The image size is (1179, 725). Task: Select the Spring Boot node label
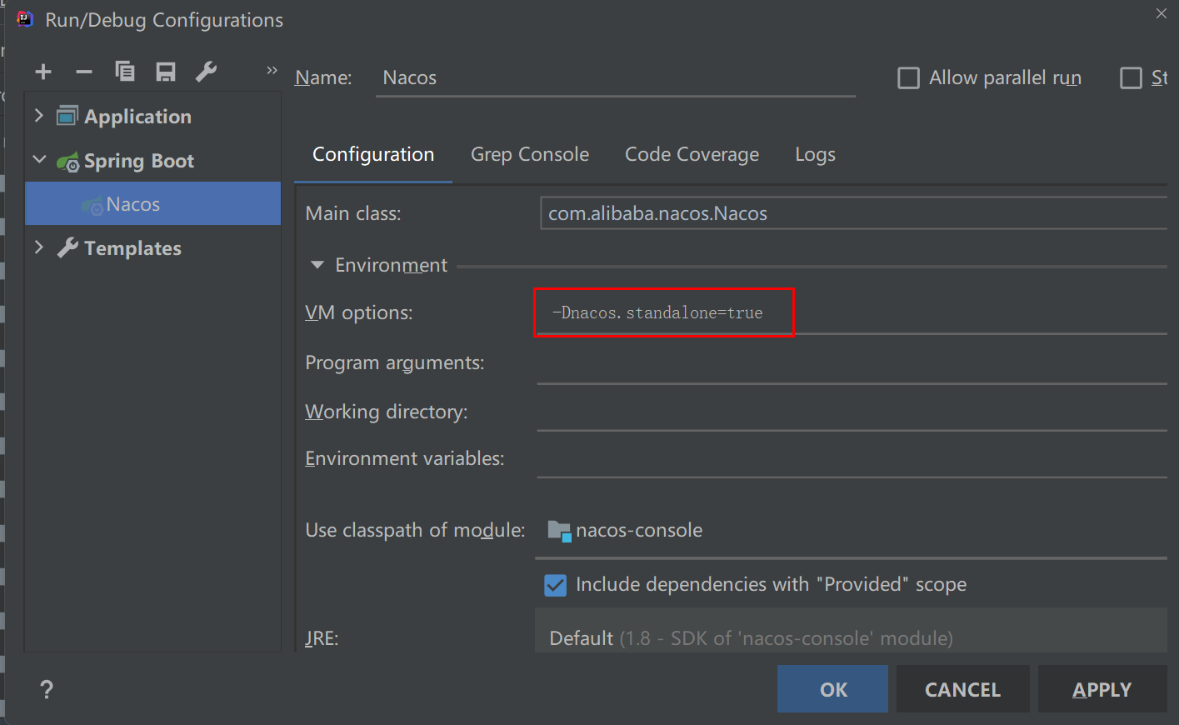coord(139,161)
